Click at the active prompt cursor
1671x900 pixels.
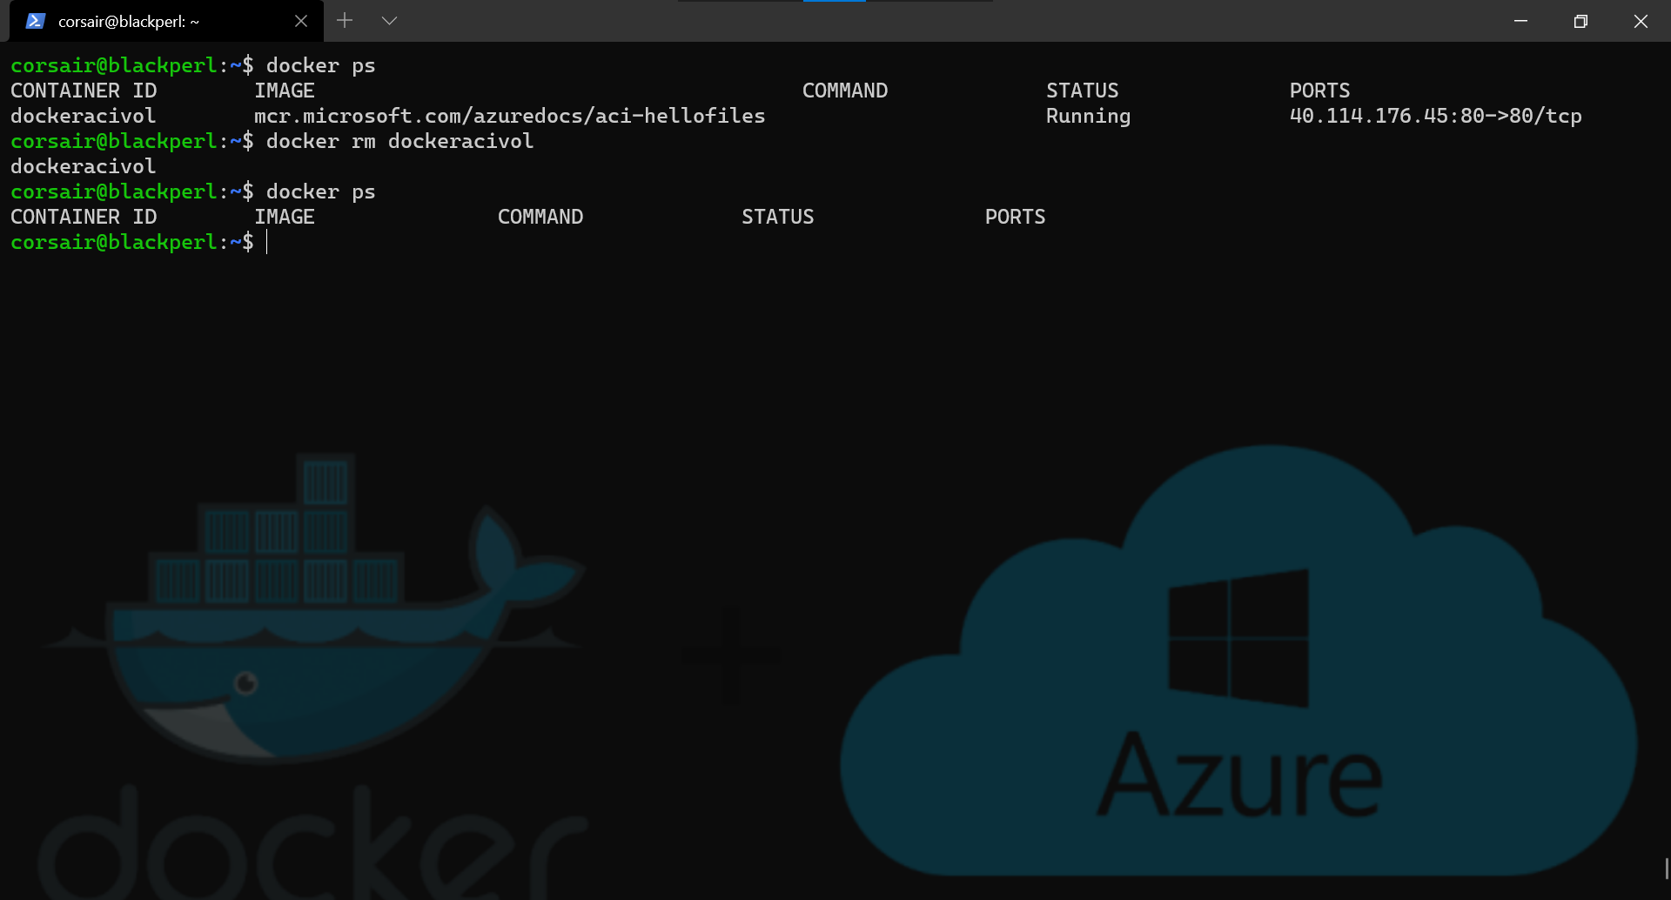point(267,242)
